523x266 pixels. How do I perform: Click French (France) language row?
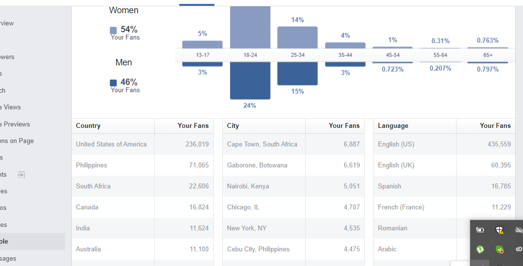444,207
